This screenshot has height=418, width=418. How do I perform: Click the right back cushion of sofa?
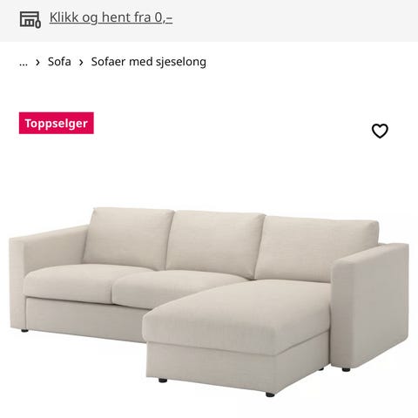tap(316, 248)
